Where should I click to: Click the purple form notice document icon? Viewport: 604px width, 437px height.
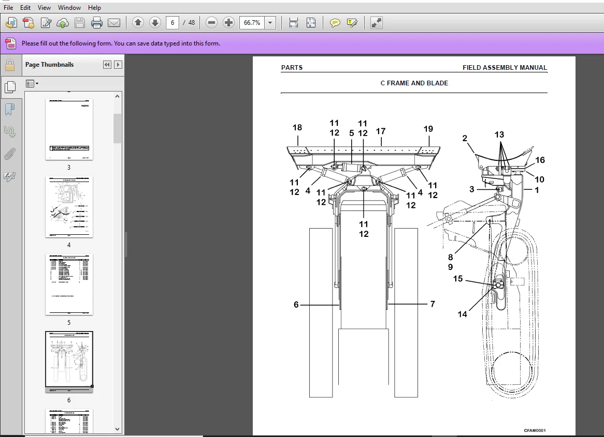coord(11,43)
